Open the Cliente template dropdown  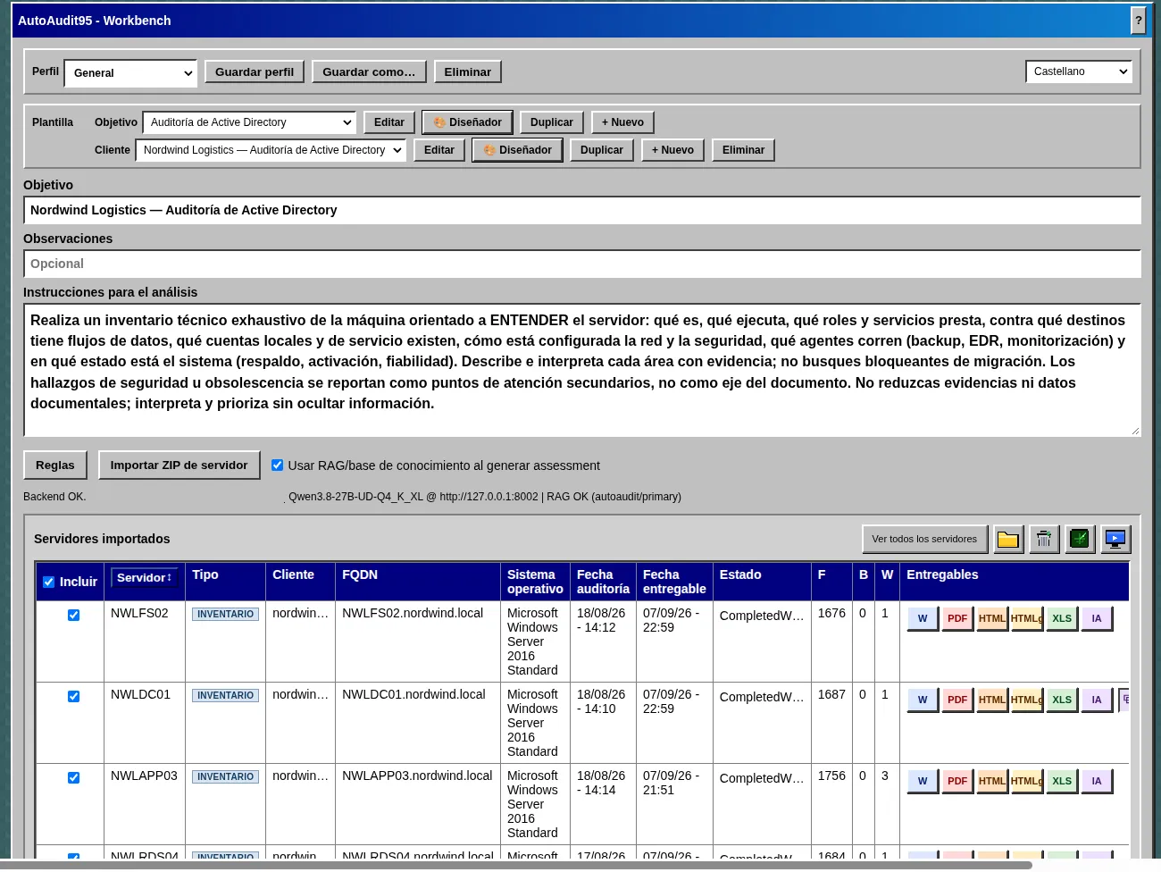point(271,150)
